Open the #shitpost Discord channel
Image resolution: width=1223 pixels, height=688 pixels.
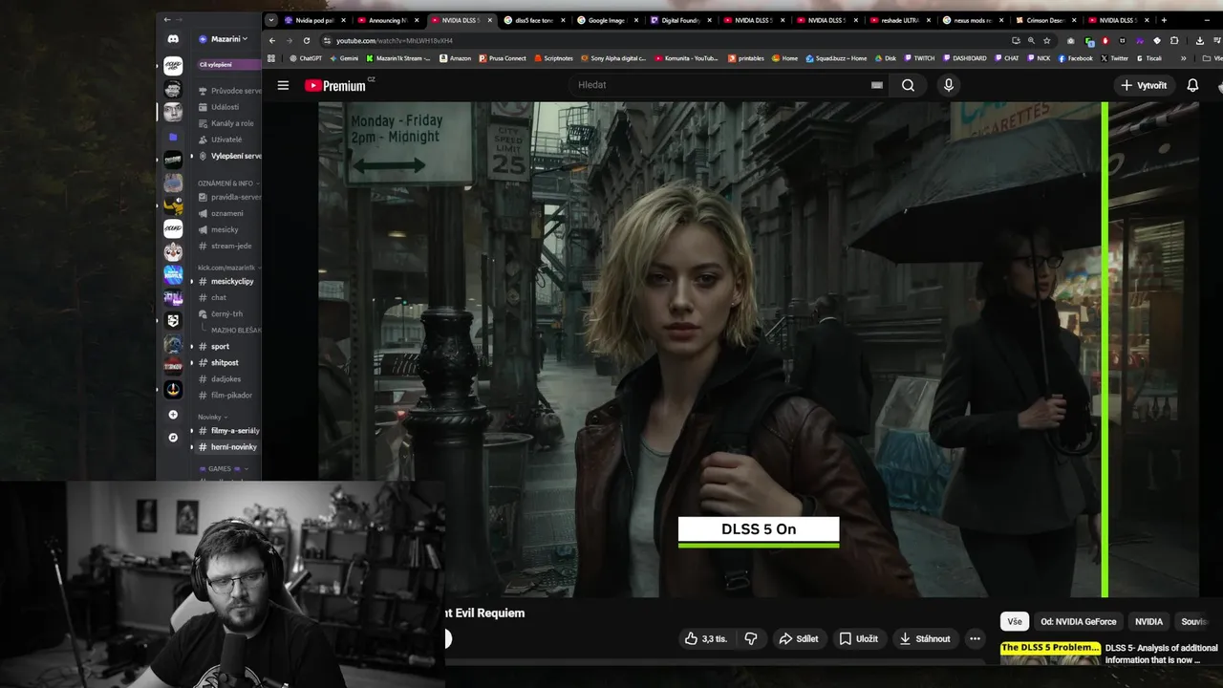(x=225, y=363)
